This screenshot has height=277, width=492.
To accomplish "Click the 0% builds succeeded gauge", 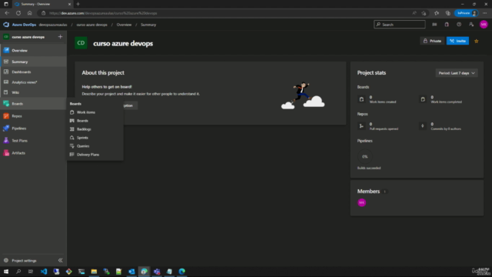I will click(x=364, y=156).
